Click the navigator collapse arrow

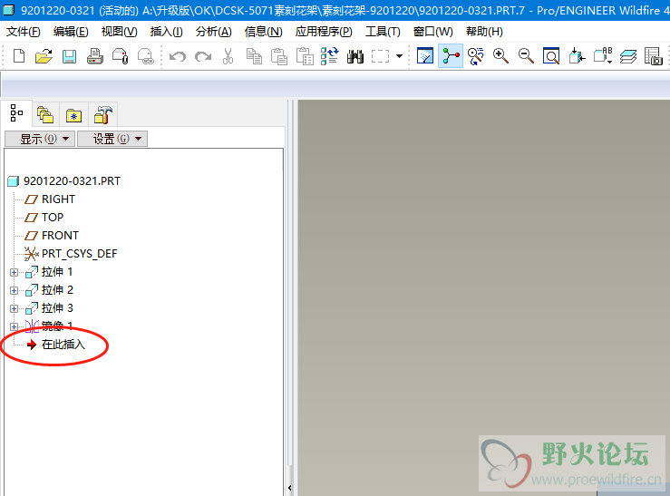290,488
